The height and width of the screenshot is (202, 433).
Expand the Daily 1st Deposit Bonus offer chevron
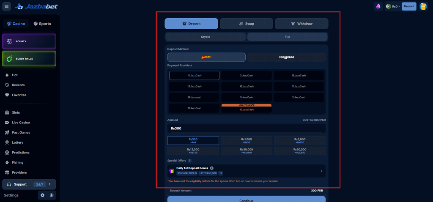(321, 171)
